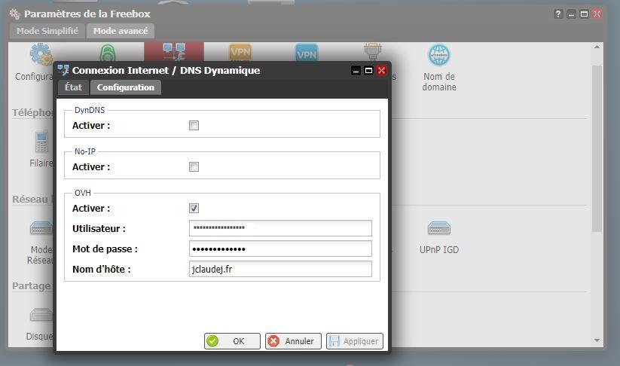Close the DNS Dynamique dialog
The image size is (620, 366).
(382, 70)
